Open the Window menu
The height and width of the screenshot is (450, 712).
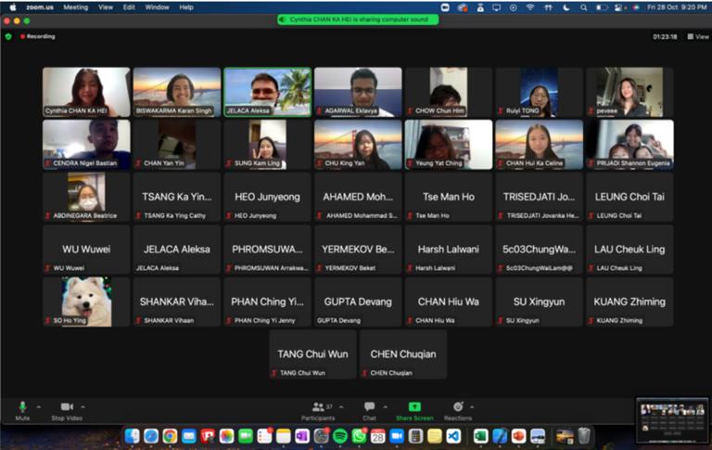[x=157, y=7]
